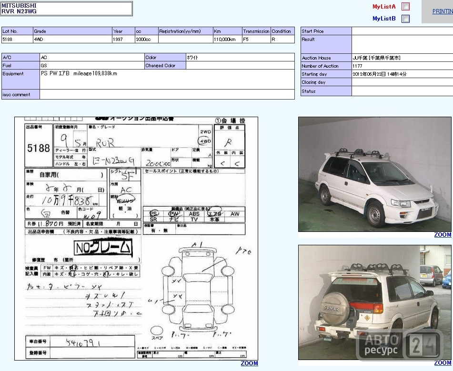Click ZOOM link under auction sheet
Viewport: 453px width, 371px height.
[x=249, y=363]
